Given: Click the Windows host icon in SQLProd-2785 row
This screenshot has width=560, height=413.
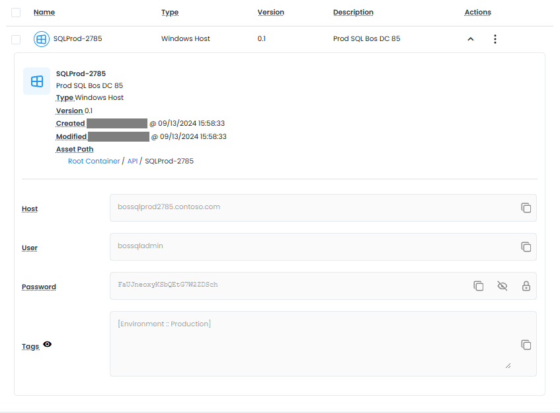Looking at the screenshot, I should point(41,39).
